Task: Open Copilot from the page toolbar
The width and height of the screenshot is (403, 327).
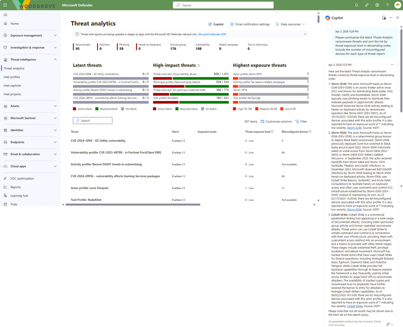Action: [x=216, y=24]
